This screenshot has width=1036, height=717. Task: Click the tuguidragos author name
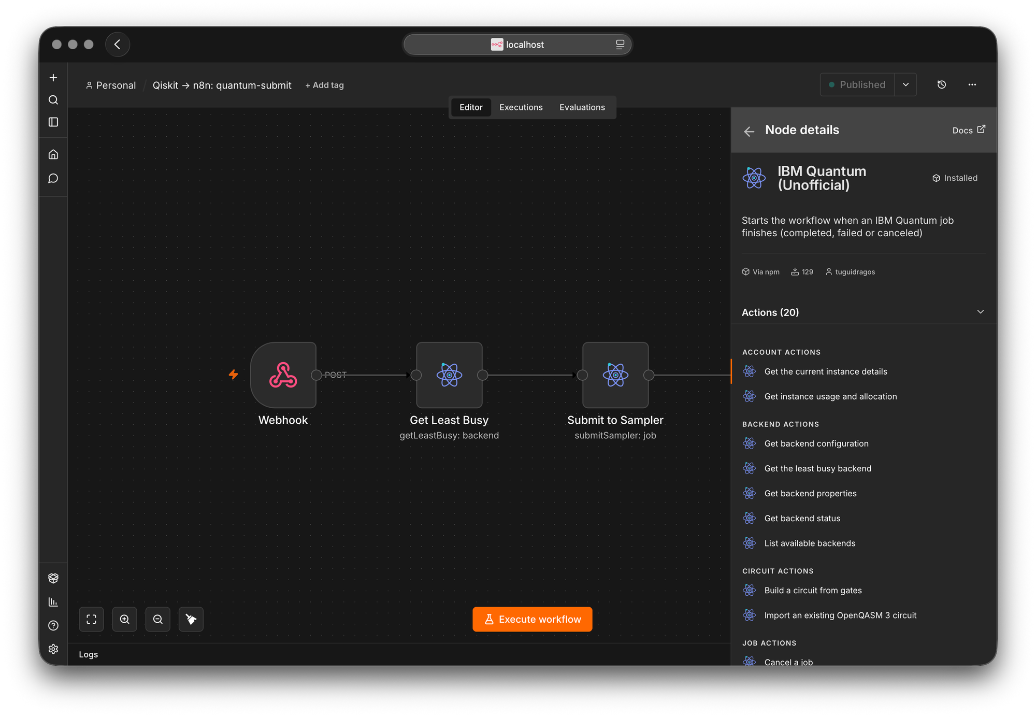point(855,272)
